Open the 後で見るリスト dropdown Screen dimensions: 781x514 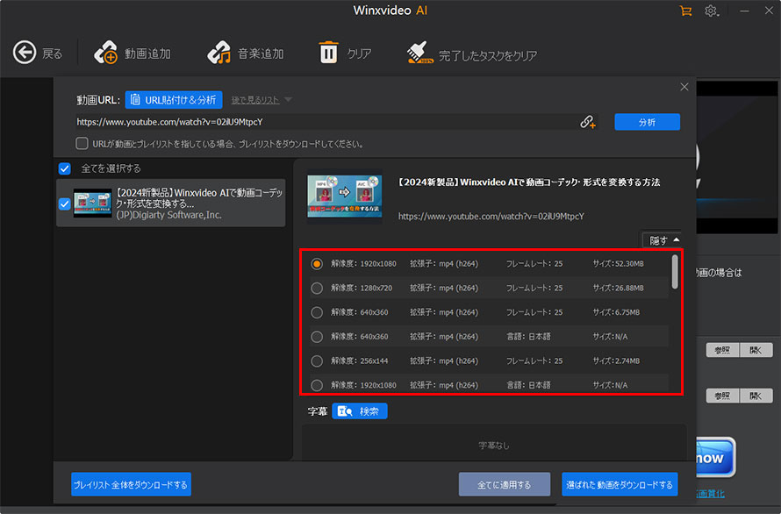pyautogui.click(x=261, y=100)
